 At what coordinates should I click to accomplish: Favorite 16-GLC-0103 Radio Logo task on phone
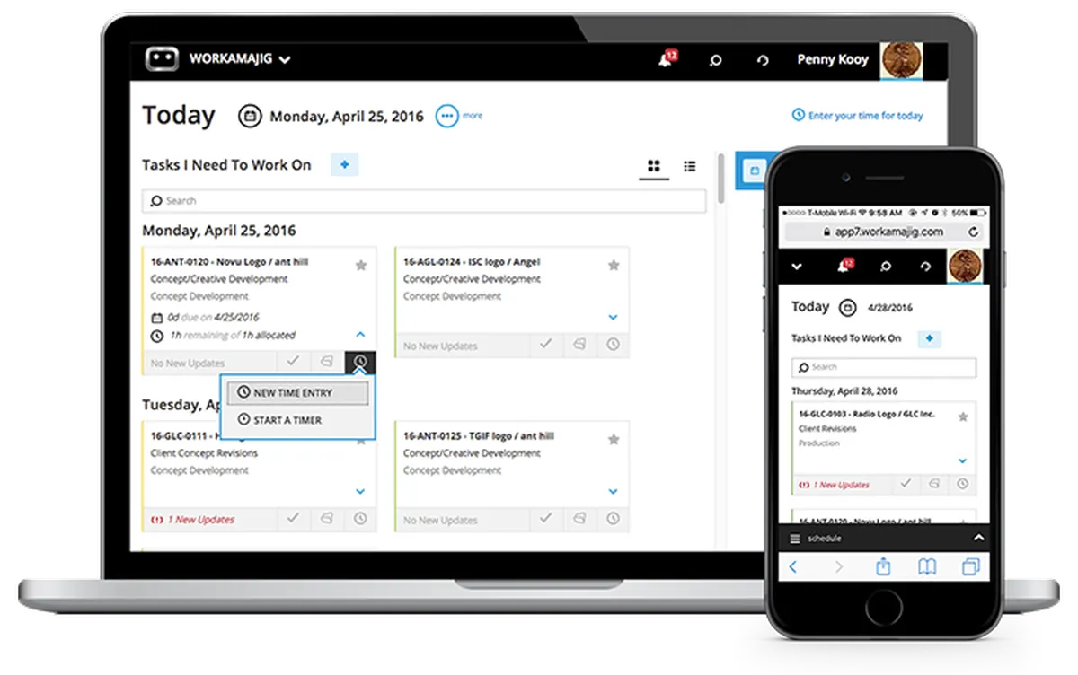pos(963,417)
